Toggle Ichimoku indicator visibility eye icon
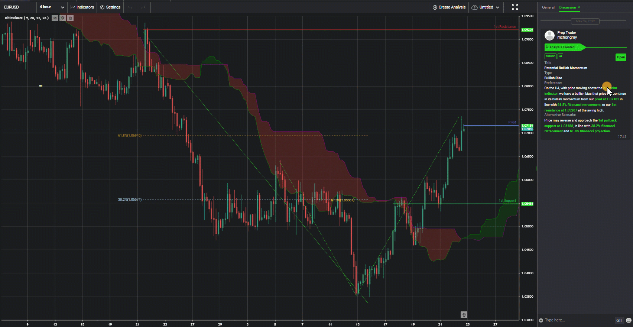Screen dimensions: 633x327 point(55,18)
